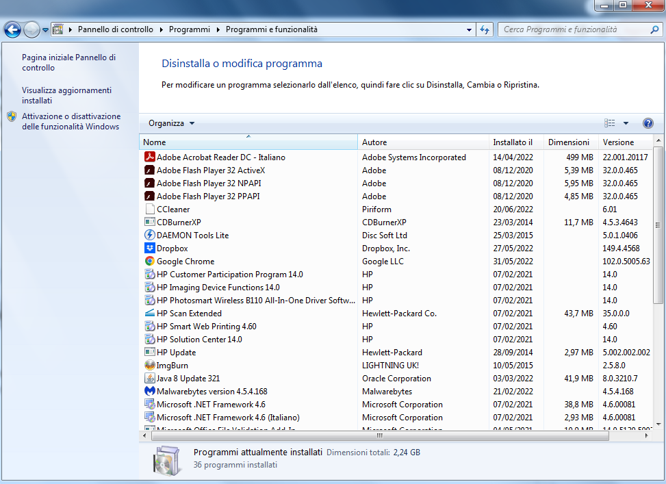The height and width of the screenshot is (484, 666).
Task: Open Attivazione o disattivazione delle funzionalità Windows
Action: 71,121
